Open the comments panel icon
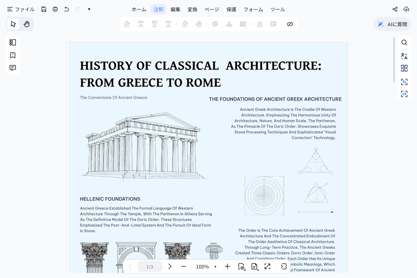The height and width of the screenshot is (278, 417). [13, 68]
